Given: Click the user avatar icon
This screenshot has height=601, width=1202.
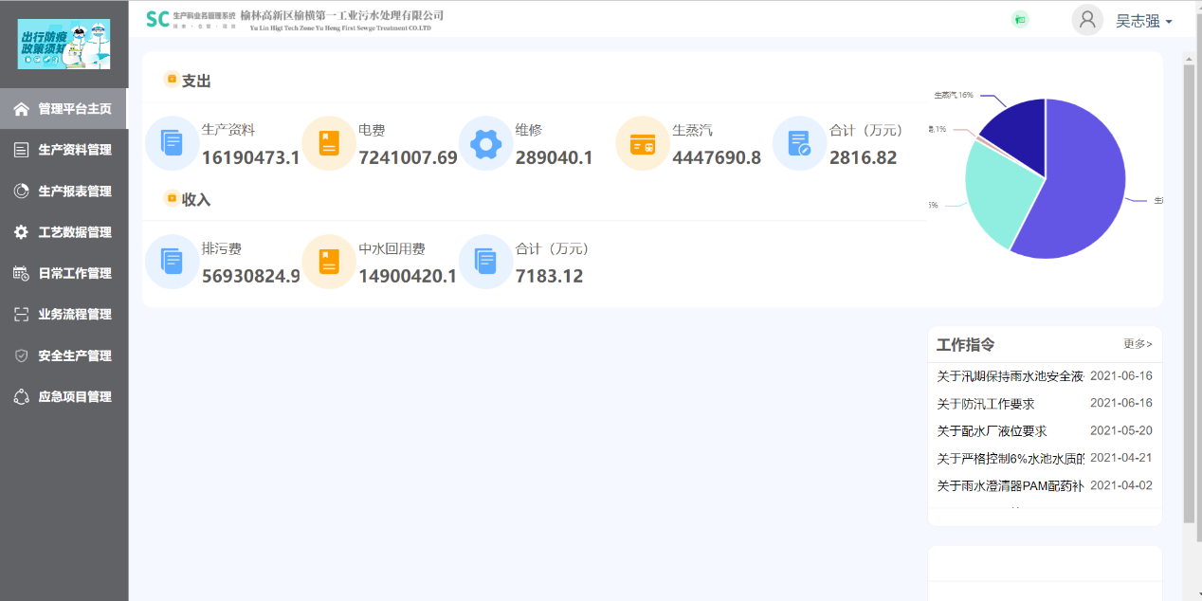Looking at the screenshot, I should coord(1086,20).
